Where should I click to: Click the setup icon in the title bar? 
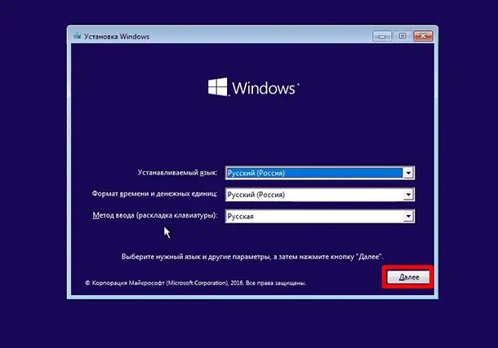coord(77,36)
